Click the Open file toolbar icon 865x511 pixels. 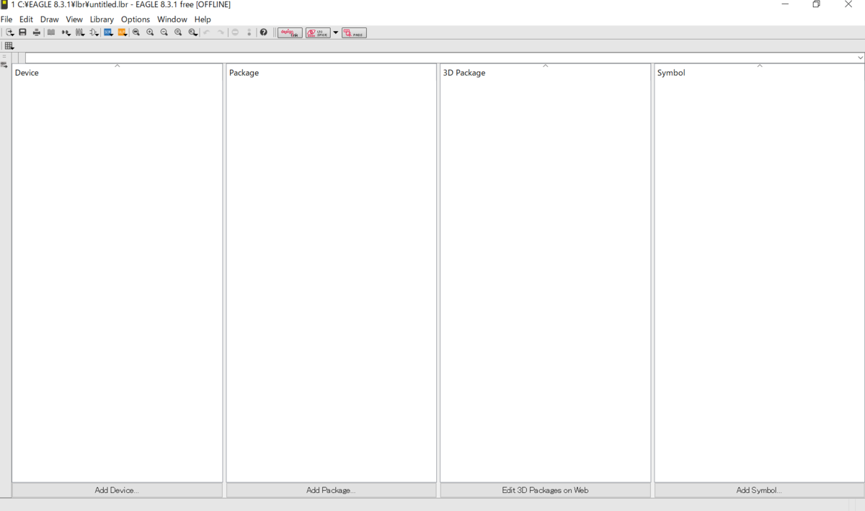click(x=9, y=32)
